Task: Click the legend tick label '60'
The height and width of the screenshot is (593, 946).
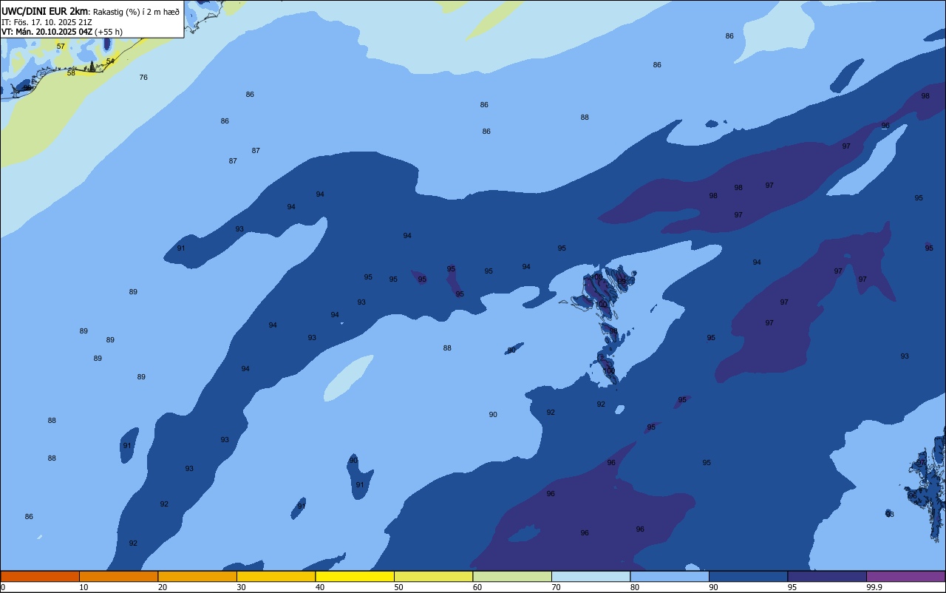Action: coord(477,587)
